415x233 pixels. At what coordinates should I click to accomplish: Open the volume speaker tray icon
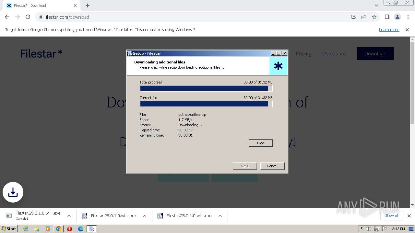click(x=369, y=229)
